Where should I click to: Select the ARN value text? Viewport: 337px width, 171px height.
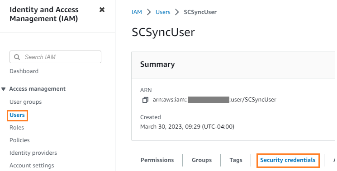point(214,100)
